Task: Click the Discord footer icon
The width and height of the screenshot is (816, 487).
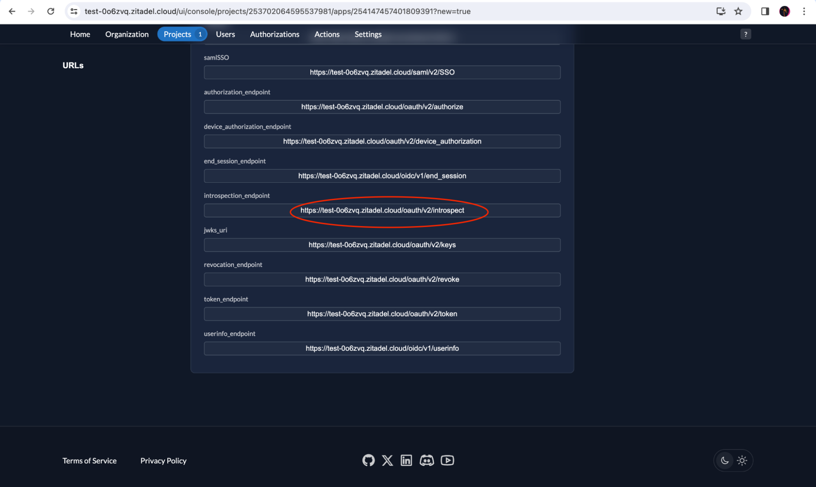Action: [427, 460]
